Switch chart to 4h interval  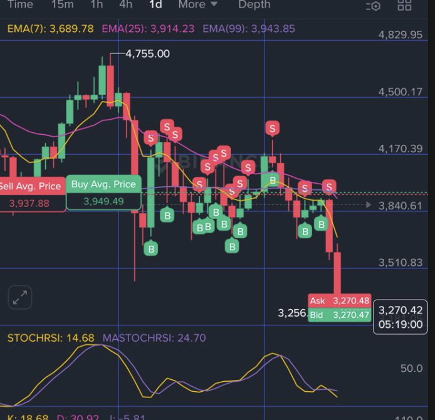pyautogui.click(x=125, y=4)
